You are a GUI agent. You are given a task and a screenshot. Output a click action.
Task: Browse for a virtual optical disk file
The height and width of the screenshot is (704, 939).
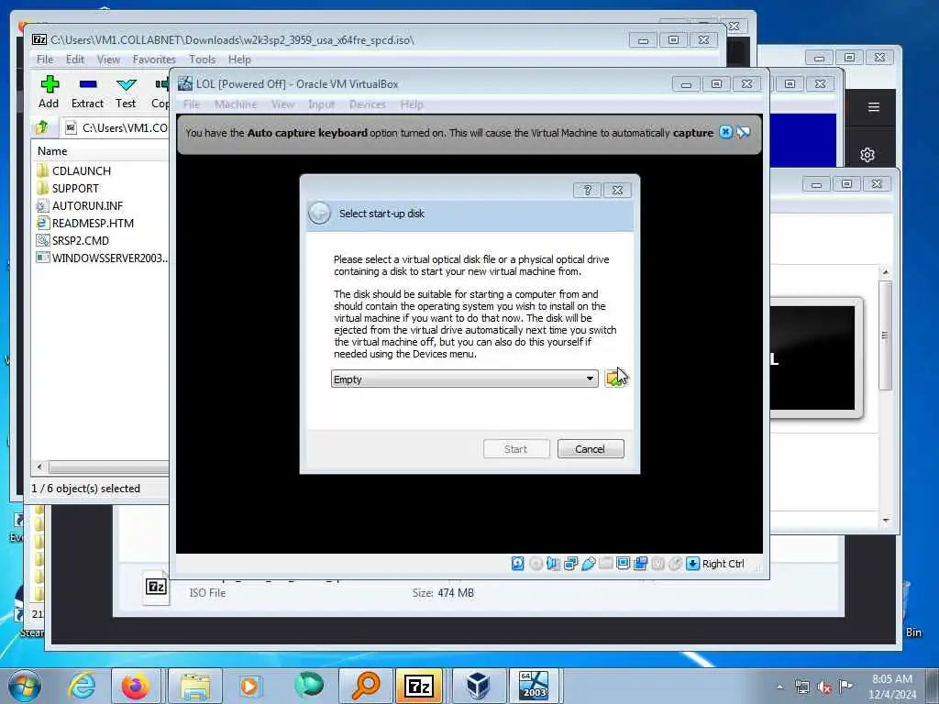pyautogui.click(x=613, y=379)
